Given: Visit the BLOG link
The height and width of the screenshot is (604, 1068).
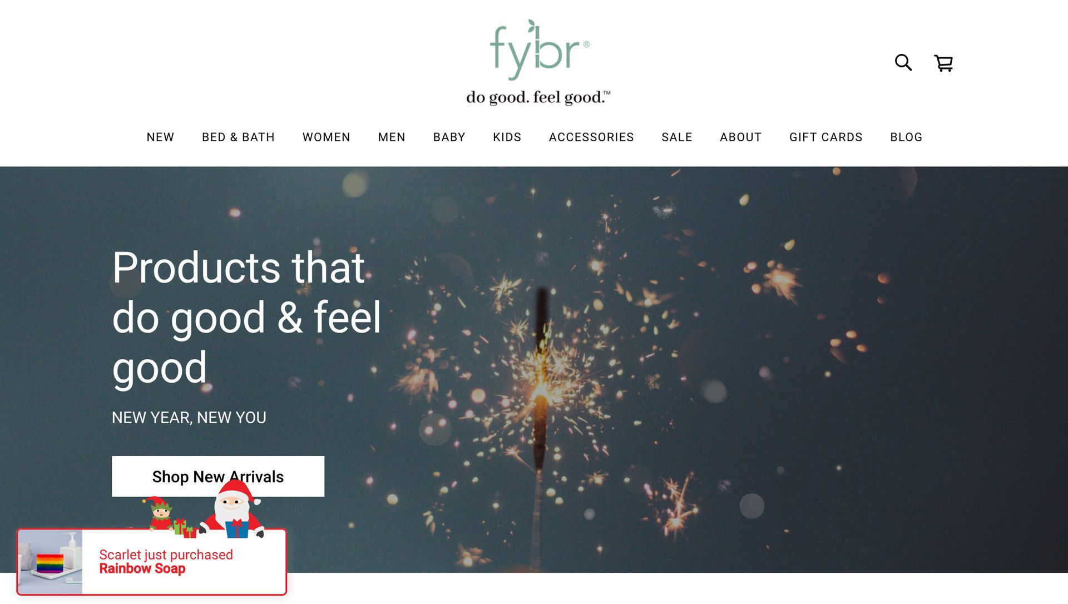Looking at the screenshot, I should click(906, 137).
